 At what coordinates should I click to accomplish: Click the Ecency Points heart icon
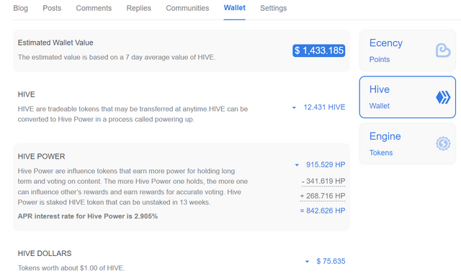coord(443,50)
